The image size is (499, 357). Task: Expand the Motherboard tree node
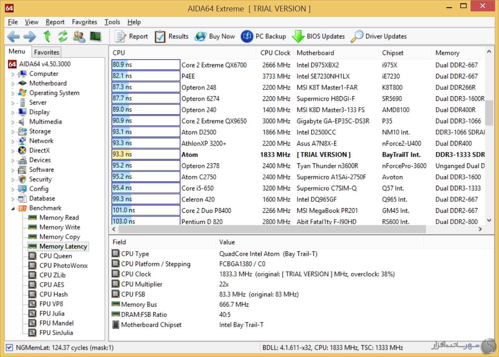pyautogui.click(x=13, y=84)
